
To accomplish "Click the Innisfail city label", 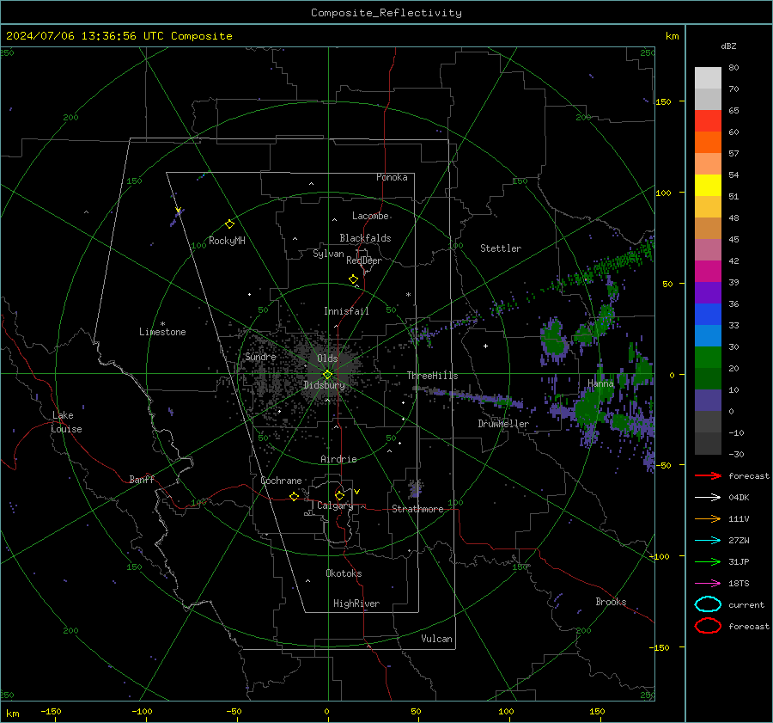I will [x=346, y=311].
